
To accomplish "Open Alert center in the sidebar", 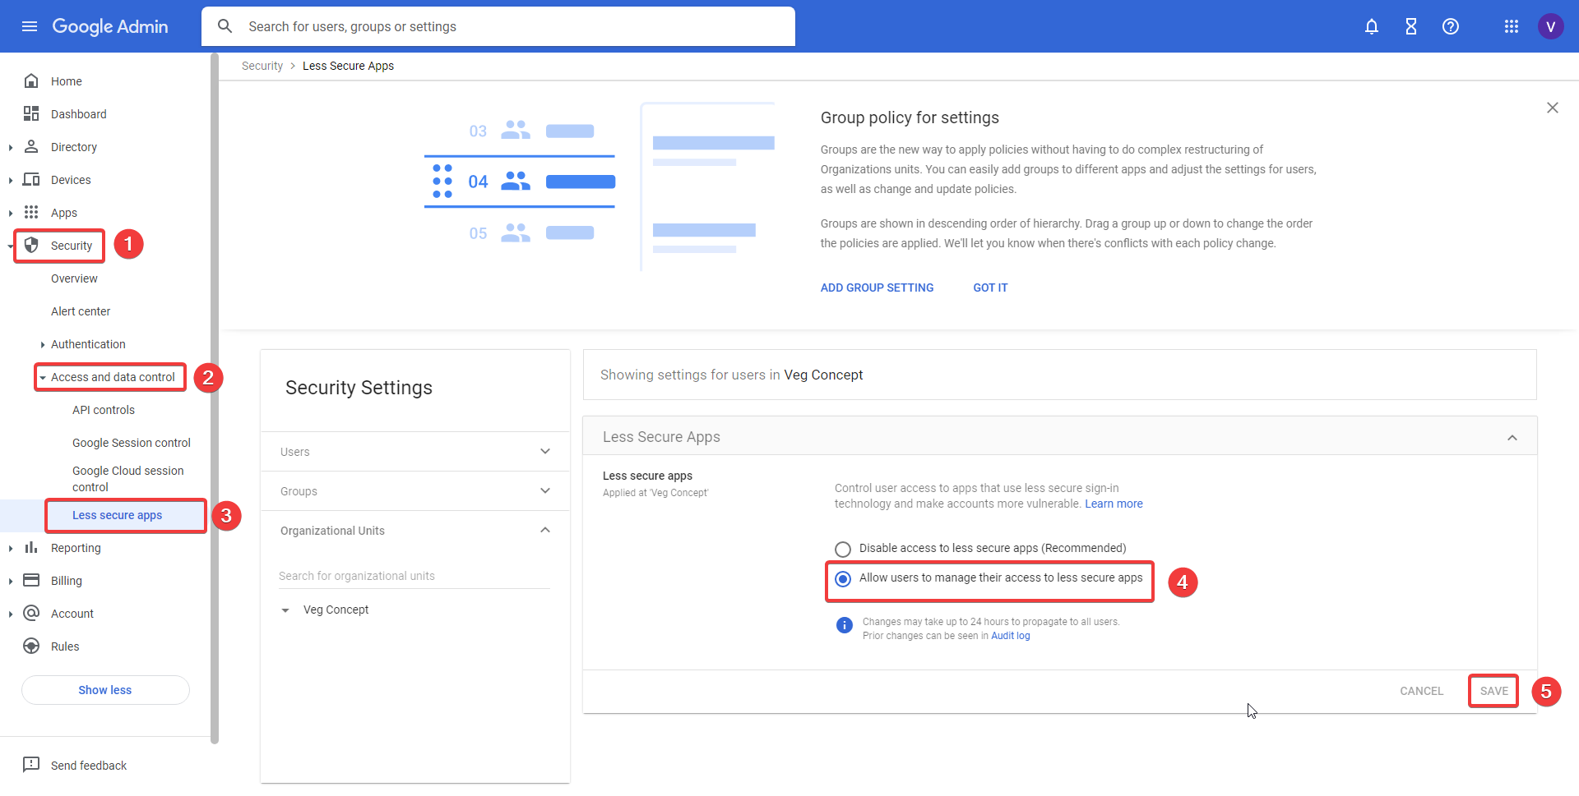I will pyautogui.click(x=81, y=311).
